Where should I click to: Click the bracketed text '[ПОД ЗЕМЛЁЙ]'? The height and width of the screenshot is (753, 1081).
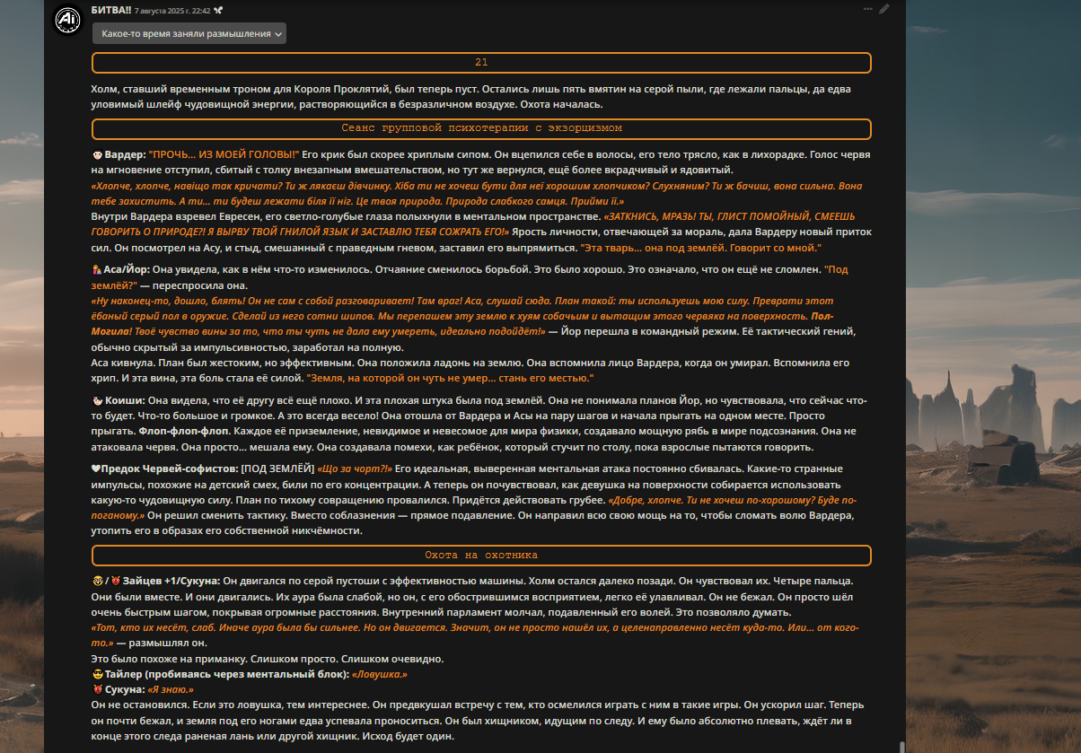277,468
